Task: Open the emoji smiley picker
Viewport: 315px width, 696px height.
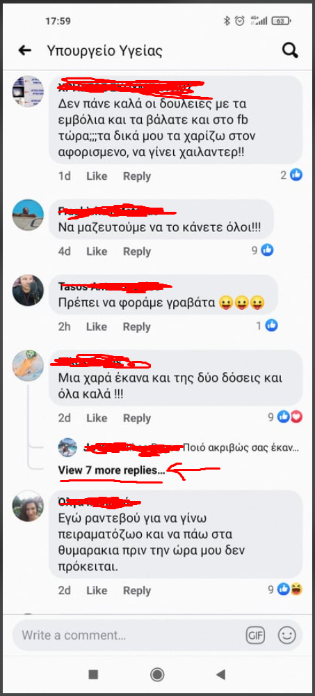Action: point(286,635)
